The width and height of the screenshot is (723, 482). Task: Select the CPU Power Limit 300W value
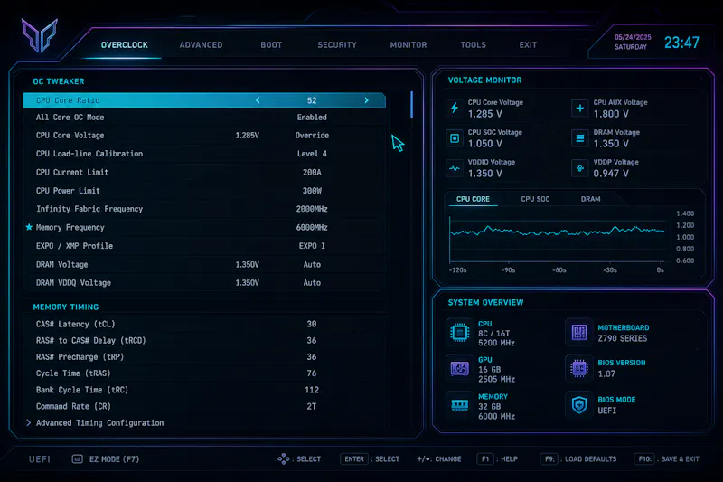(x=312, y=191)
